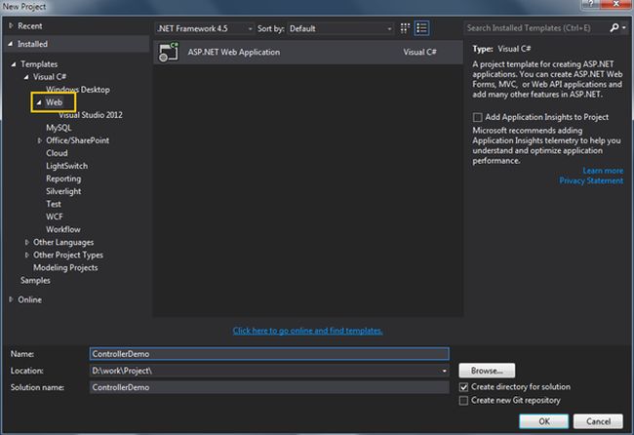Click the Browse... button

(x=487, y=371)
